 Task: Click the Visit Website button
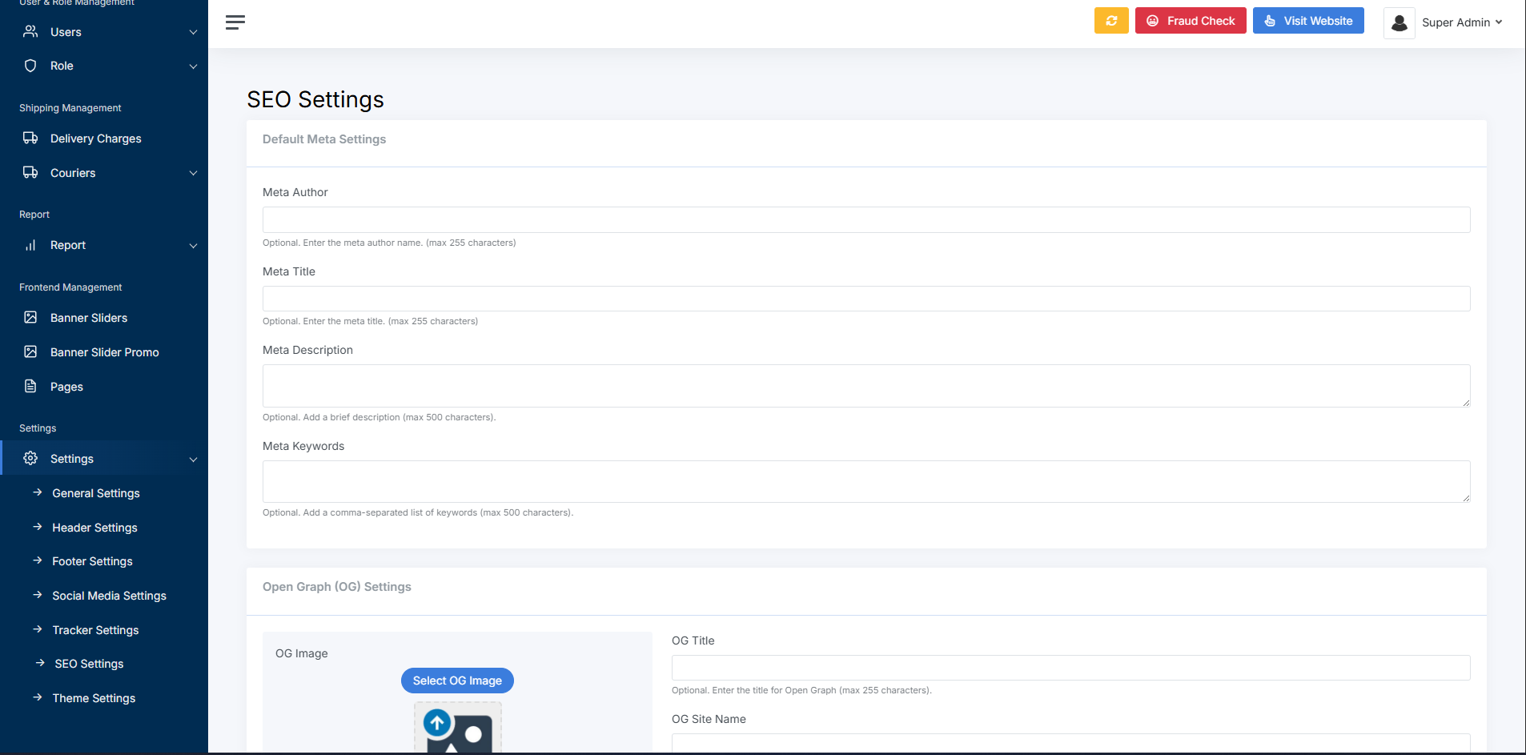pos(1308,21)
